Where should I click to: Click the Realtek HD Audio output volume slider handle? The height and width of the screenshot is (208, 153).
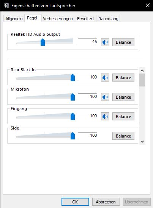43,42
